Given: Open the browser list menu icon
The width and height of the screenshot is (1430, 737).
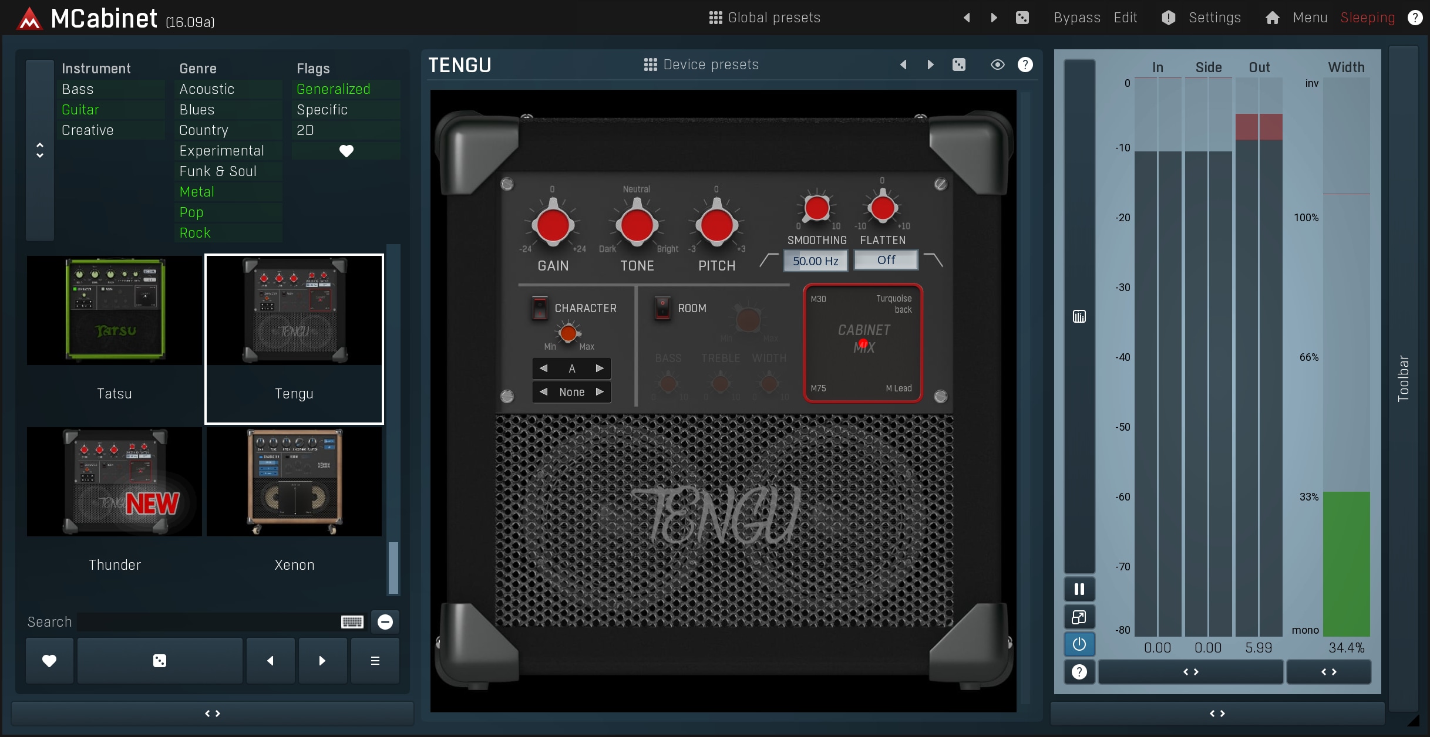Looking at the screenshot, I should coord(375,661).
